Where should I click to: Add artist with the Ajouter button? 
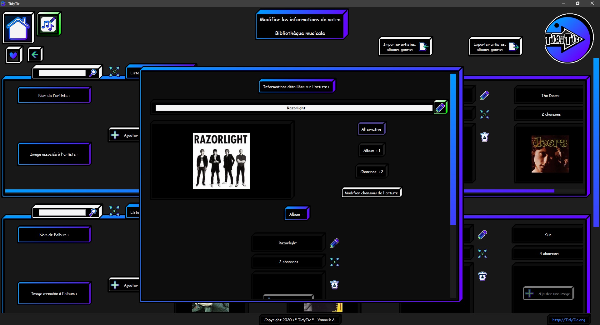coord(124,135)
